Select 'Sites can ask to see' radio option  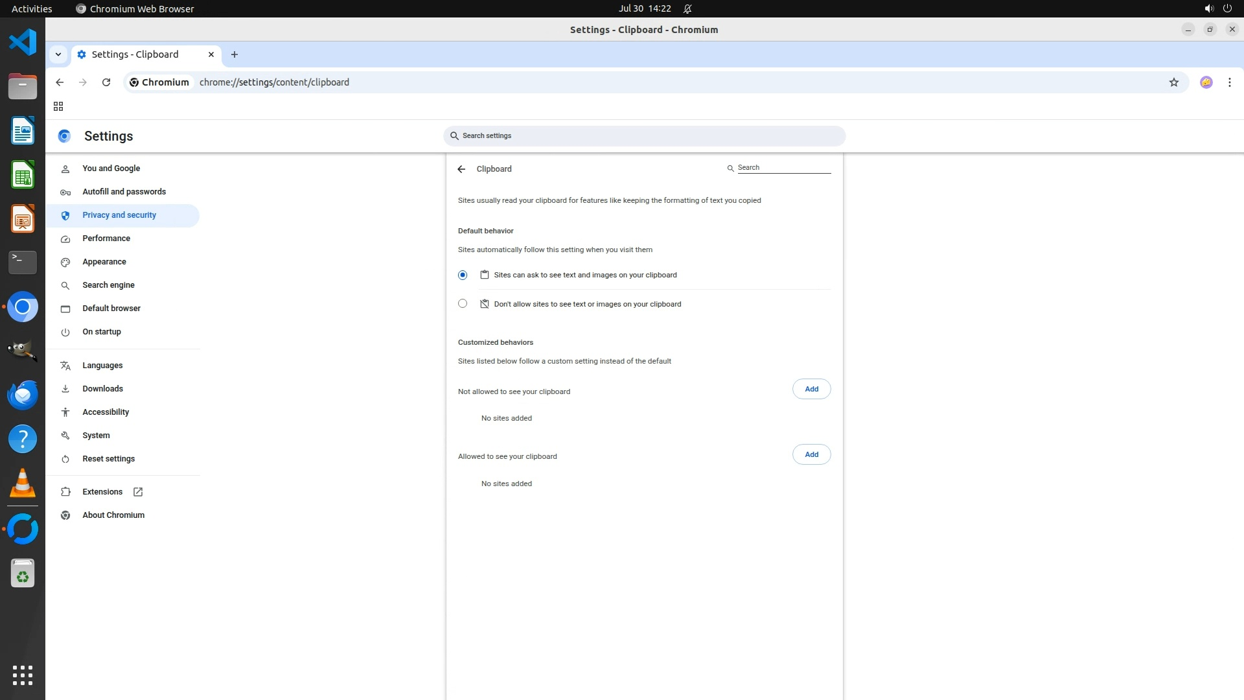(463, 275)
